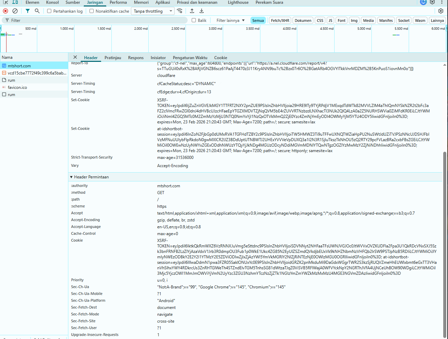Image resolution: width=448 pixels, height=339 pixels.
Task: Stop recording network log
Action: point(5,11)
